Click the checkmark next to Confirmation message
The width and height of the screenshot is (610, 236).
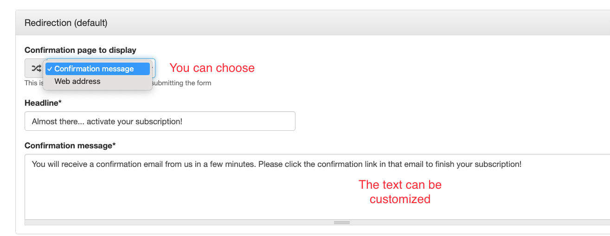(49, 69)
